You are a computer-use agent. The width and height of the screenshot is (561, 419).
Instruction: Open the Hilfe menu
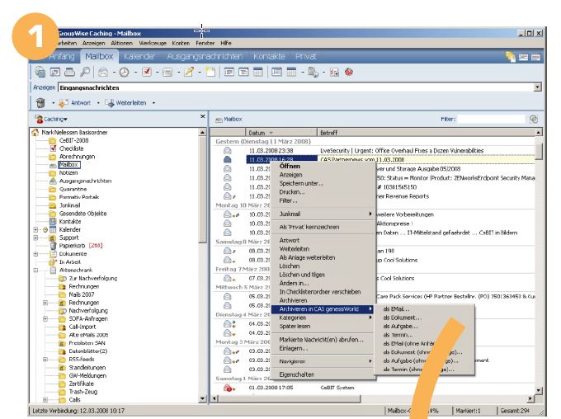click(226, 43)
